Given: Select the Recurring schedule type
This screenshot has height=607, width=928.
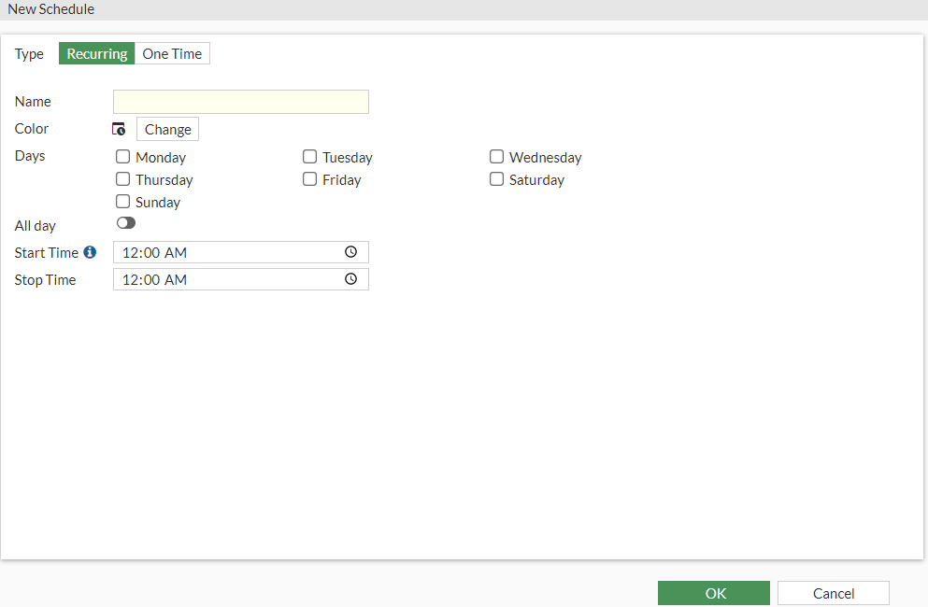Looking at the screenshot, I should tap(96, 53).
